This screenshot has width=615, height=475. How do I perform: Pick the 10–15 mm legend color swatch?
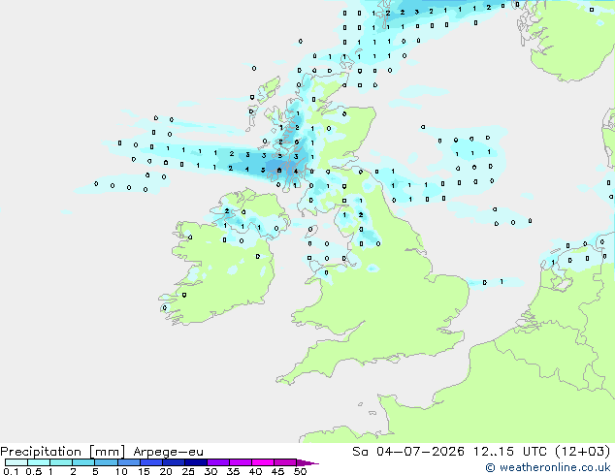point(128,462)
